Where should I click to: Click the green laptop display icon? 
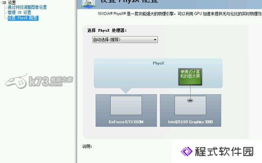tap(190, 77)
